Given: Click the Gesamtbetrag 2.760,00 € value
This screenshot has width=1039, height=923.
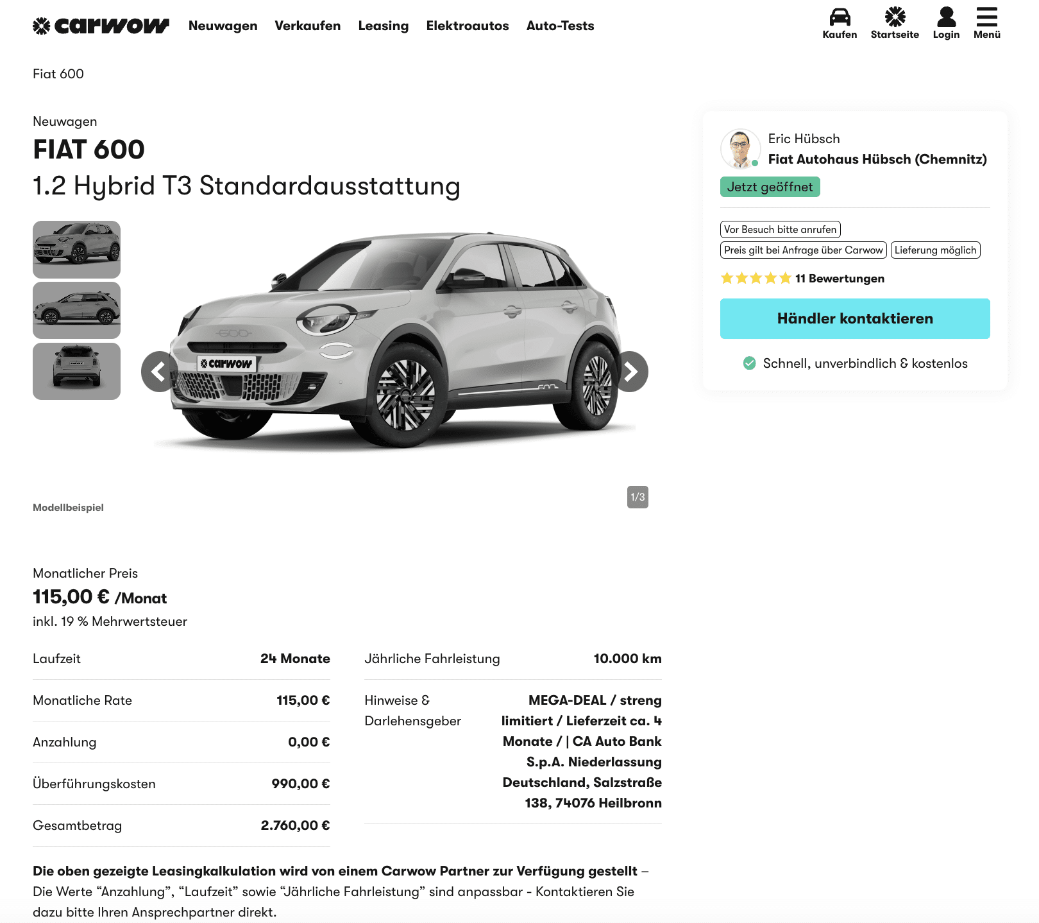Looking at the screenshot, I should point(295,825).
